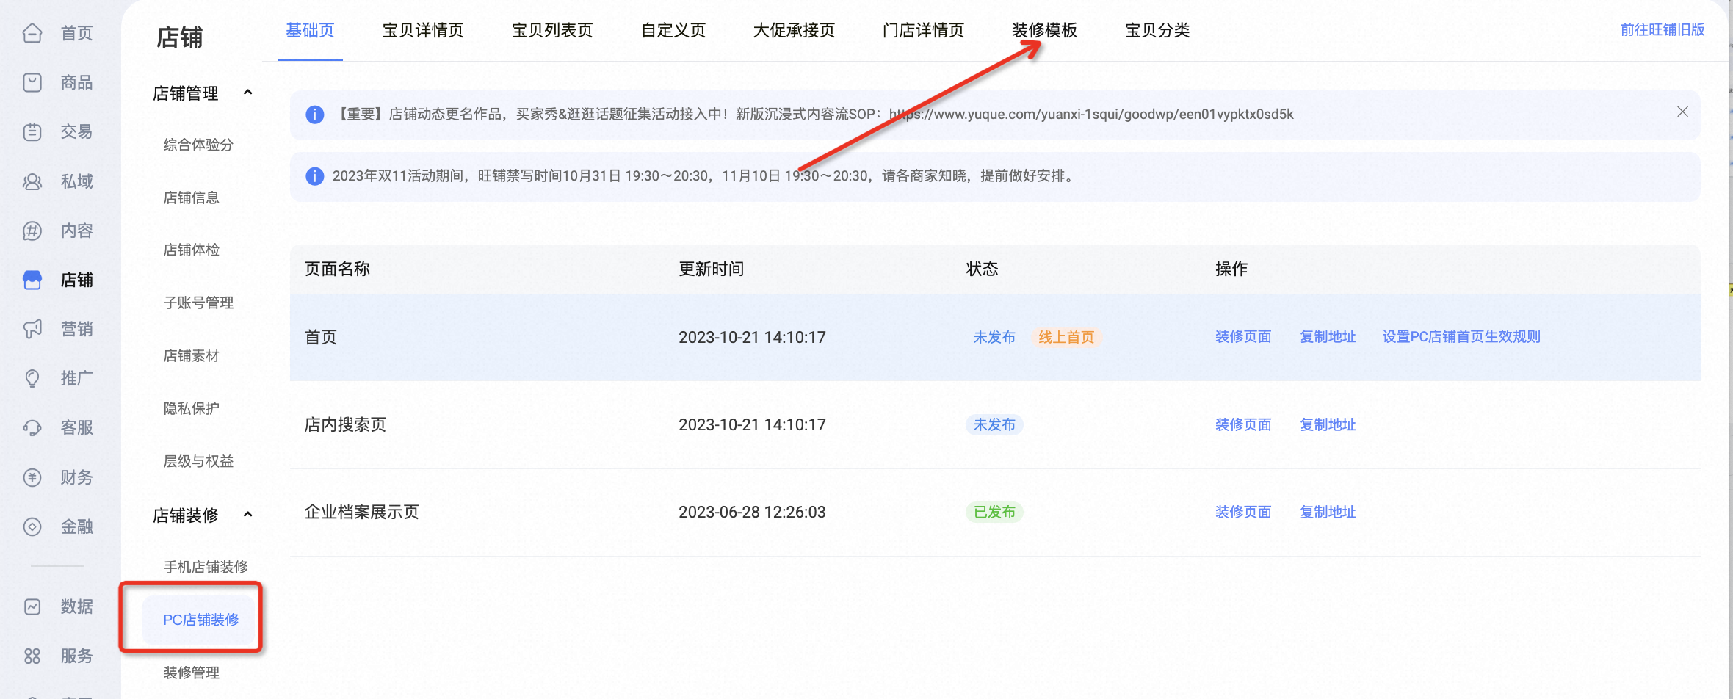Open the 私域 users icon
The width and height of the screenshot is (1733, 699).
[32, 181]
